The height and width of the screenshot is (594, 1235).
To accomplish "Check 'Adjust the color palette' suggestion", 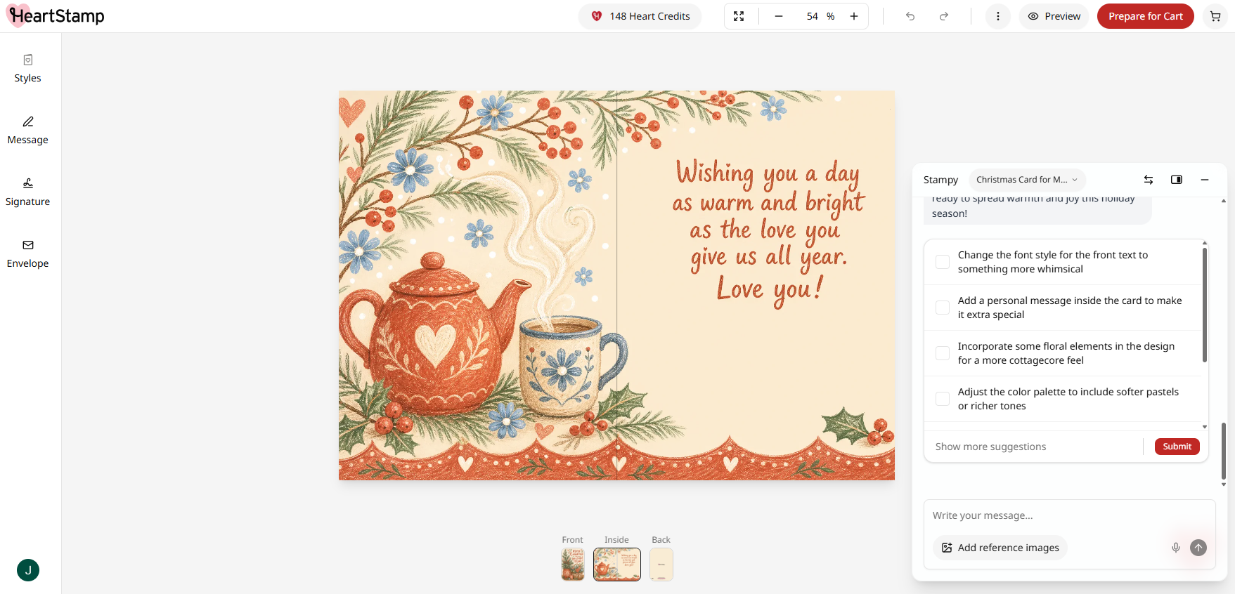I will click(943, 399).
